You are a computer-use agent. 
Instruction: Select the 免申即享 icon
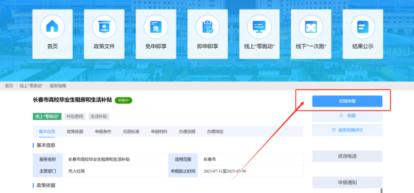(x=156, y=27)
